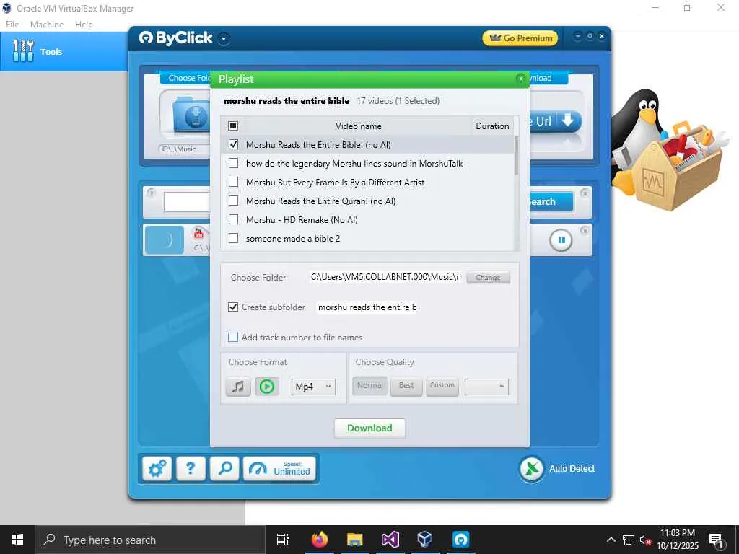Toggle the select-all videos checkbox in header
This screenshot has width=739, height=554.
pos(233,126)
